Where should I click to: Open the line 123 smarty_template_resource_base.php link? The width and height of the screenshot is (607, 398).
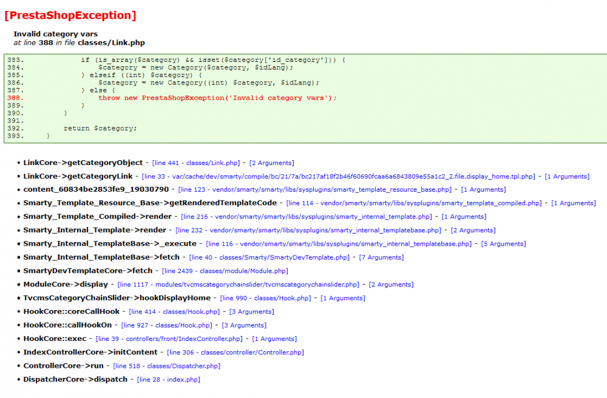pyautogui.click(x=314, y=189)
